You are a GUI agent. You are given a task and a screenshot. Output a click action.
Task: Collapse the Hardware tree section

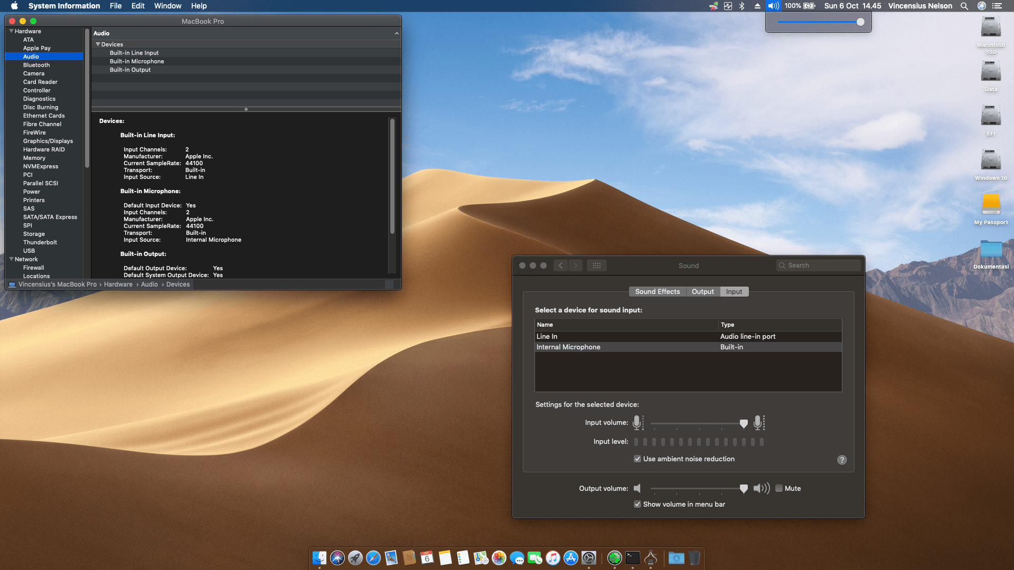click(x=11, y=31)
